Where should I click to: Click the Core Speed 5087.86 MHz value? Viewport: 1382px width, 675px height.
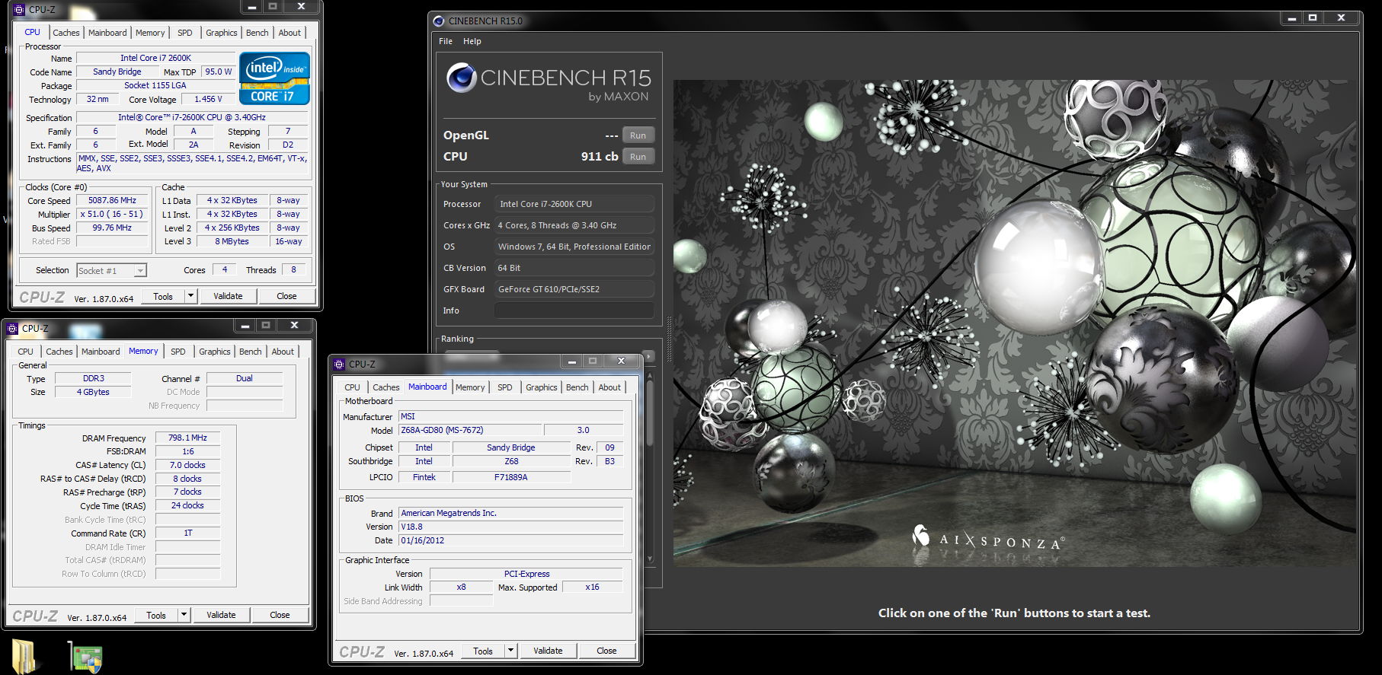click(112, 201)
